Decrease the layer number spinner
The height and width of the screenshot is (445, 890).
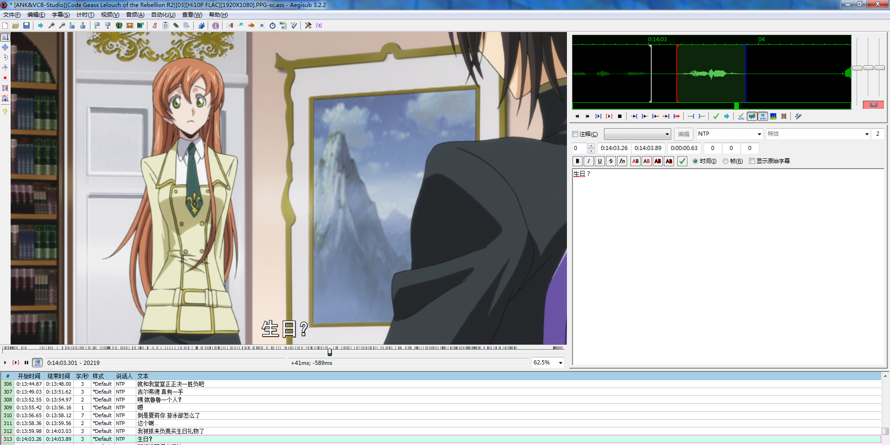pyautogui.click(x=591, y=151)
